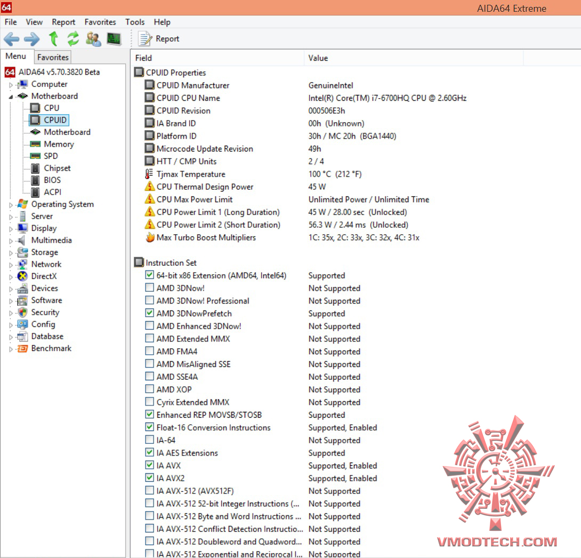Expand the DirectX tree node
This screenshot has height=558, width=581.
pos(11,276)
